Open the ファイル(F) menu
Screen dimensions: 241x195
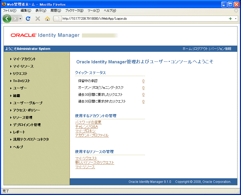click(9, 11)
